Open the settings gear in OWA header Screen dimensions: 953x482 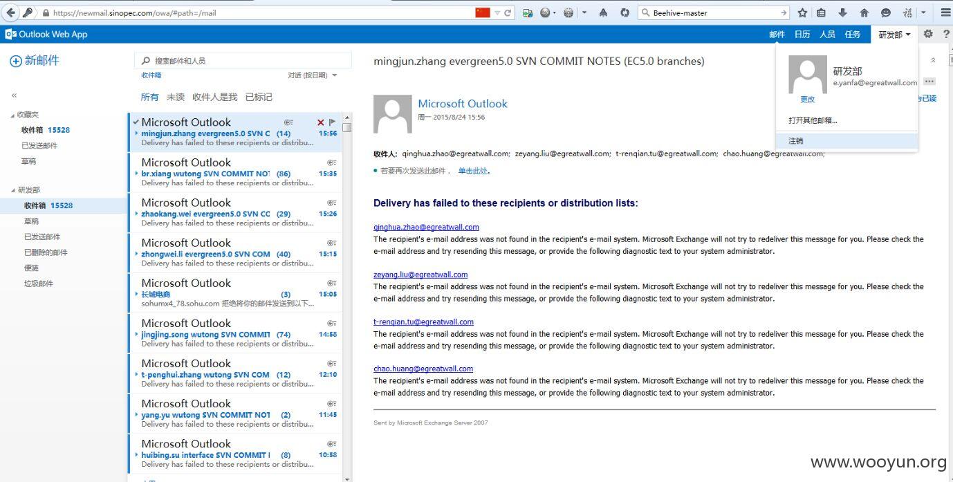coord(928,34)
